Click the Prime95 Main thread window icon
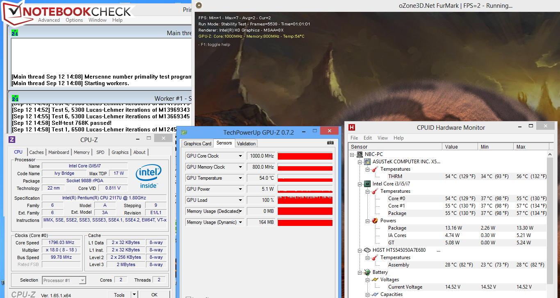 (x=15, y=33)
